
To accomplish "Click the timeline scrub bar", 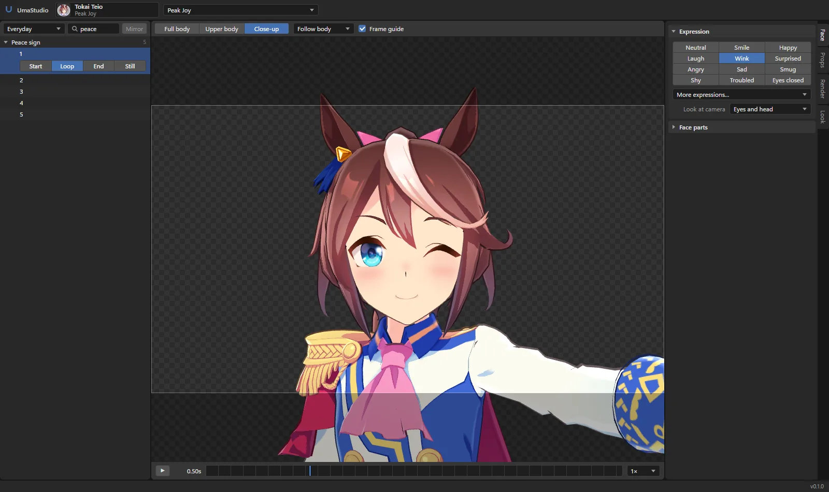I will pos(414,471).
